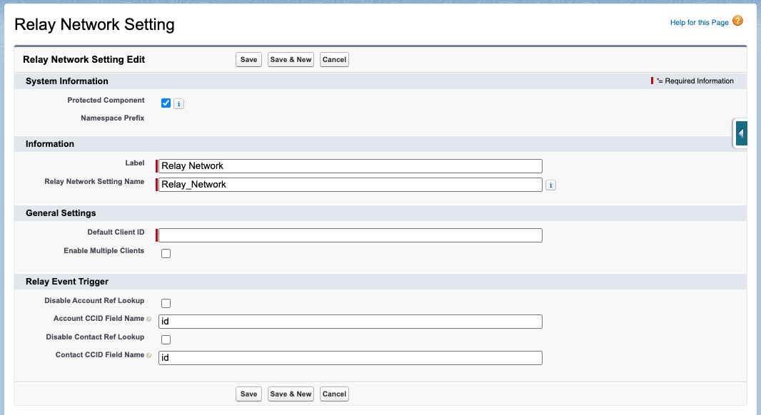Check the Disable Account Ref Lookup box
This screenshot has height=415, width=761.
(x=166, y=303)
